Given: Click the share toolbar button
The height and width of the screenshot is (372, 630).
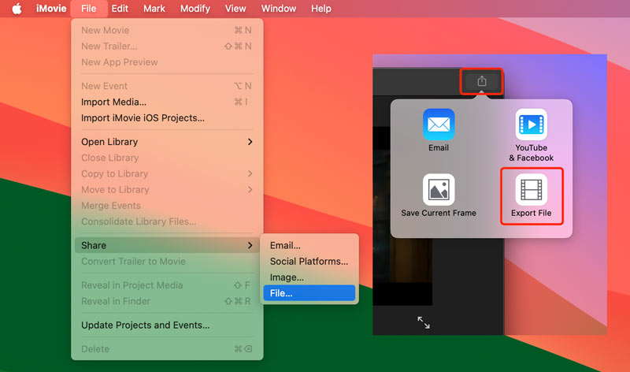Looking at the screenshot, I should coord(482,82).
